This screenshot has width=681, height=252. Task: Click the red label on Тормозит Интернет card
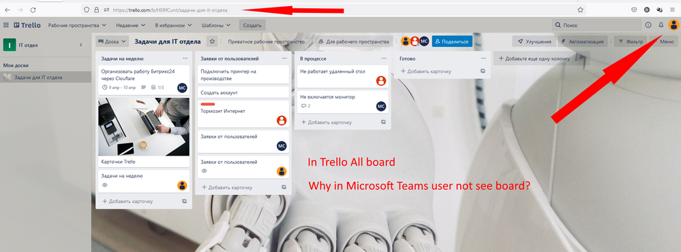click(208, 105)
